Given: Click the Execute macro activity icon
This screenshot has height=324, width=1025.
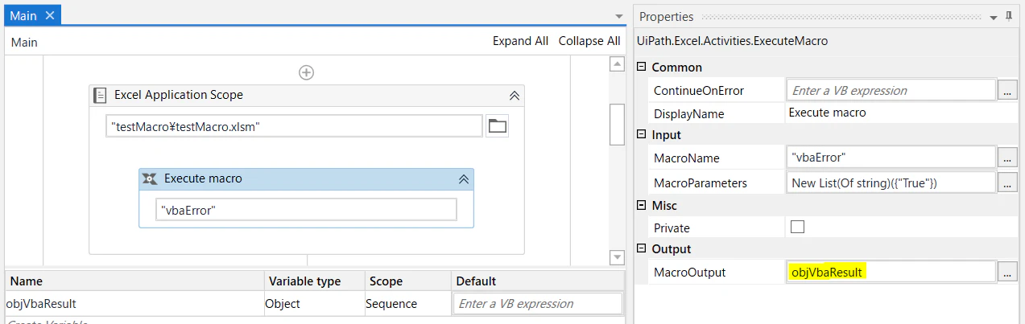Looking at the screenshot, I should (x=149, y=178).
